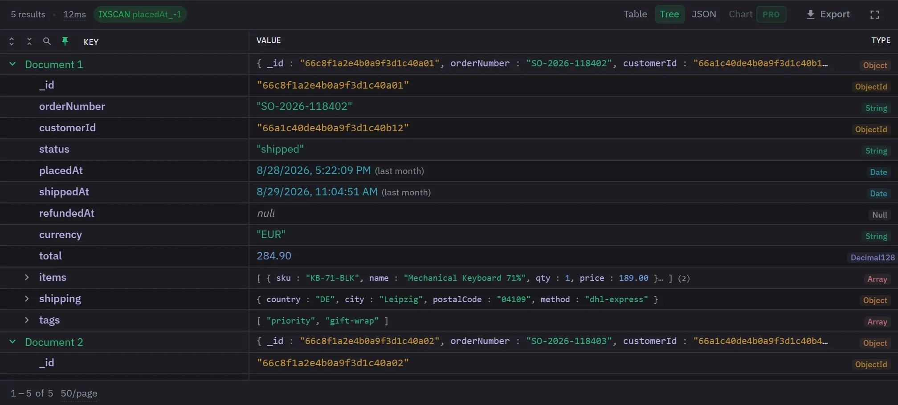The image size is (898, 405).
Task: Select the total key
Action: [50, 256]
